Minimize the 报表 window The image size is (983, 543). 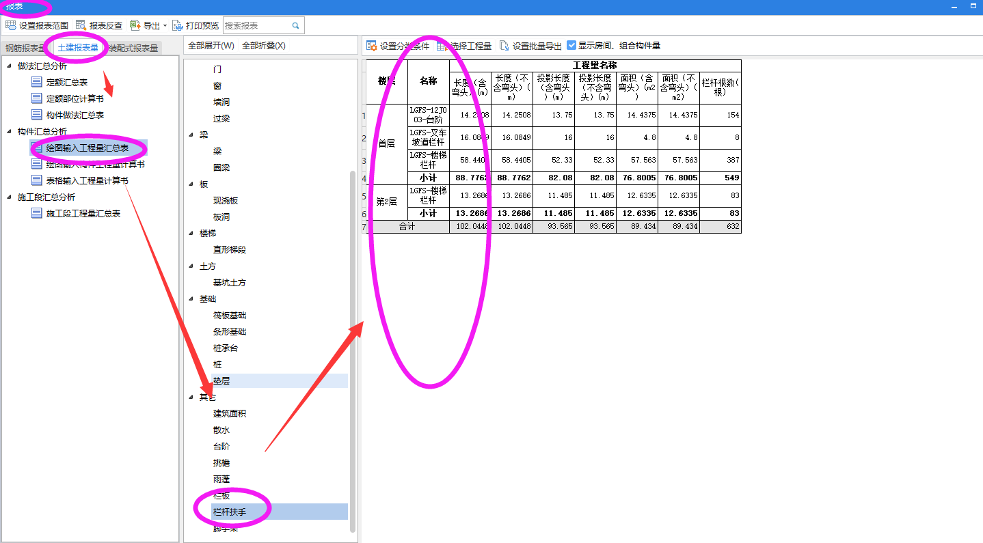click(x=955, y=6)
